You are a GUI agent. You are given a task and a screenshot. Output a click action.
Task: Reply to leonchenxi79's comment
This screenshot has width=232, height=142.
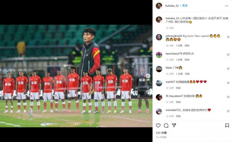pyautogui.click(x=187, y=60)
